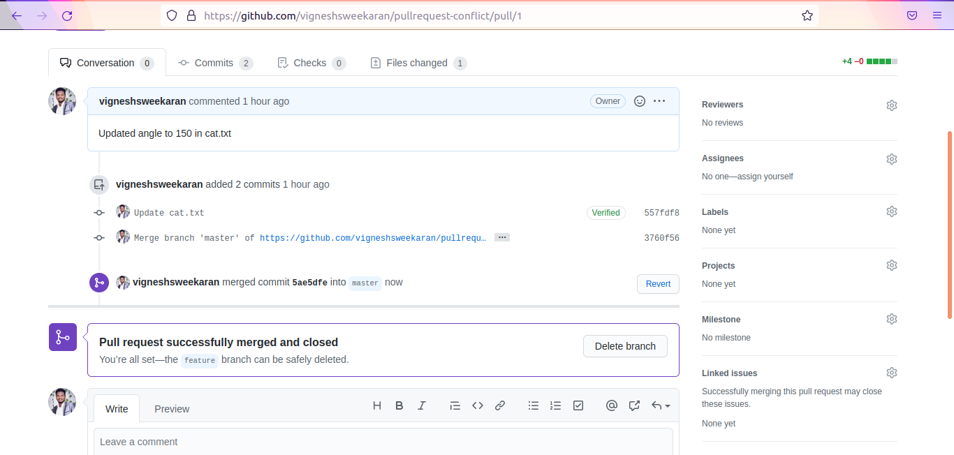Open the Linked issues gear settings

892,373
